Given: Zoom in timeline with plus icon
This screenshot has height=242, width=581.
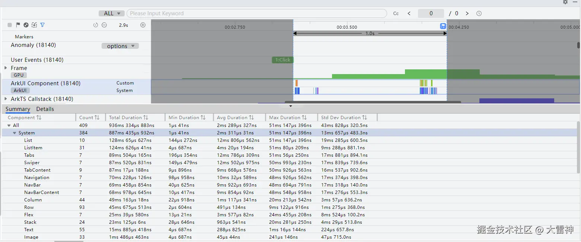Looking at the screenshot, I should (143, 25).
